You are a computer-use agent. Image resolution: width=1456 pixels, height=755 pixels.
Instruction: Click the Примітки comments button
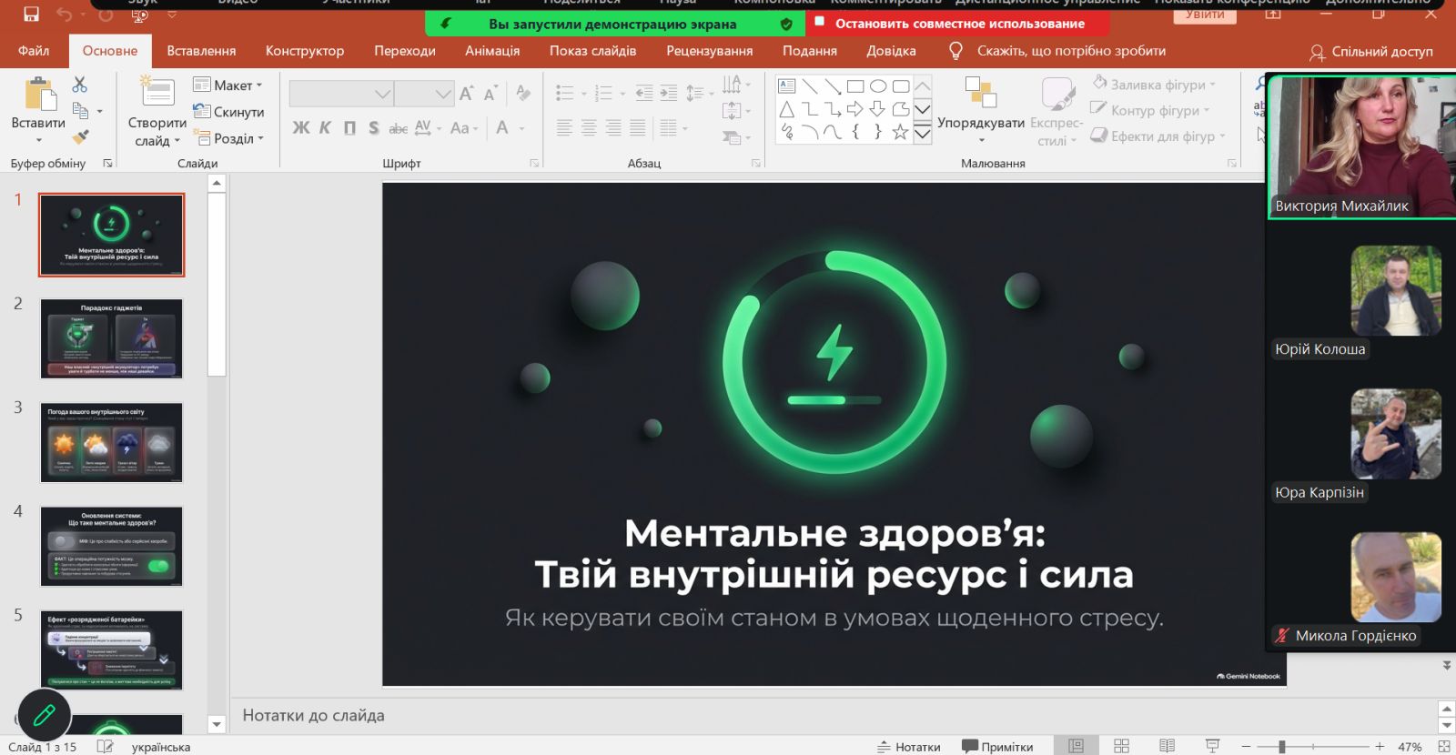click(x=997, y=746)
